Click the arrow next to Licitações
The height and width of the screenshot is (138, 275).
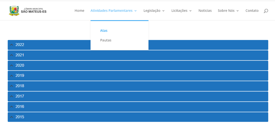[x=190, y=11]
